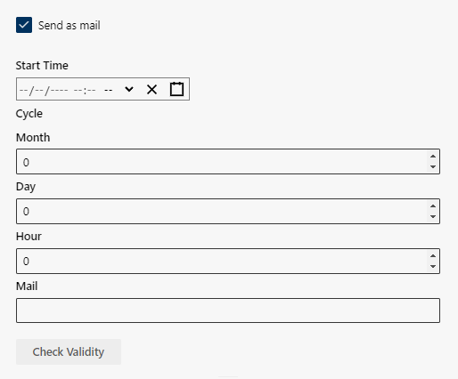The width and height of the screenshot is (458, 379).
Task: Select the AM/PM segment in Start Time
Action: coord(109,90)
